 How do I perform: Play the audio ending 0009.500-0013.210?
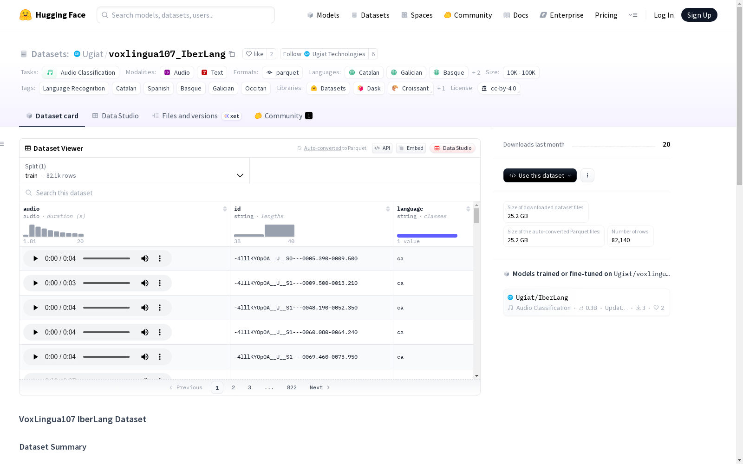[35, 283]
